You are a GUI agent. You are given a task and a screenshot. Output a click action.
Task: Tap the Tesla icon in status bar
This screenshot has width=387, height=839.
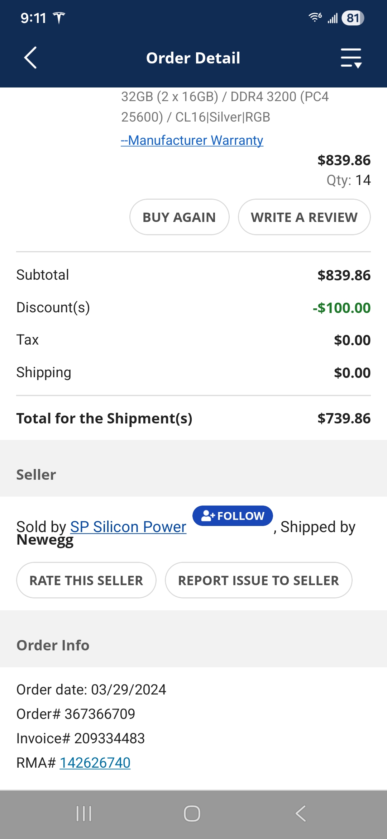[59, 18]
